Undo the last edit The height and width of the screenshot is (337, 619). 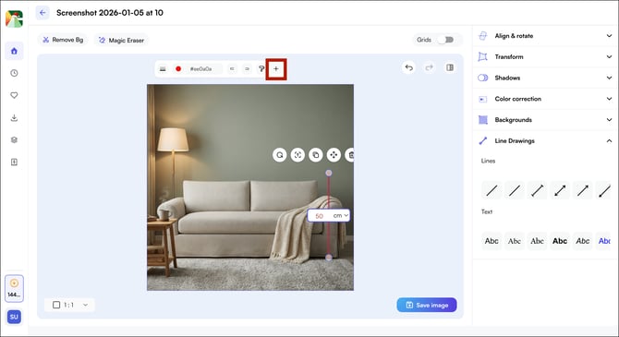[x=409, y=68]
